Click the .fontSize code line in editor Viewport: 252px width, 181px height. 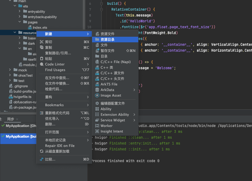pos(167,27)
